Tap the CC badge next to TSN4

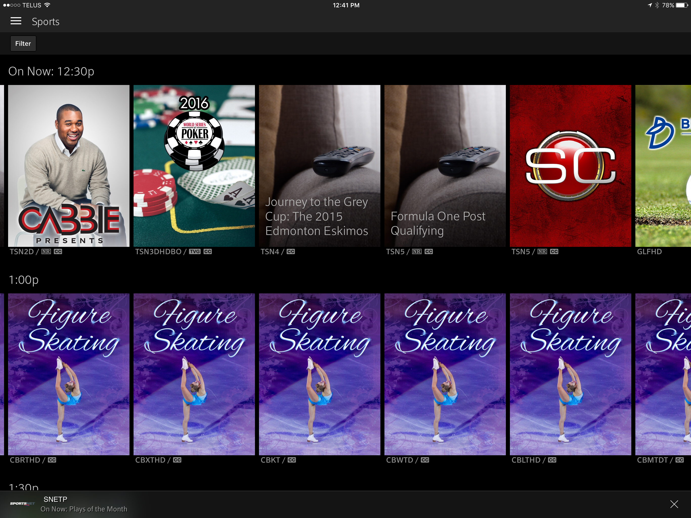291,251
